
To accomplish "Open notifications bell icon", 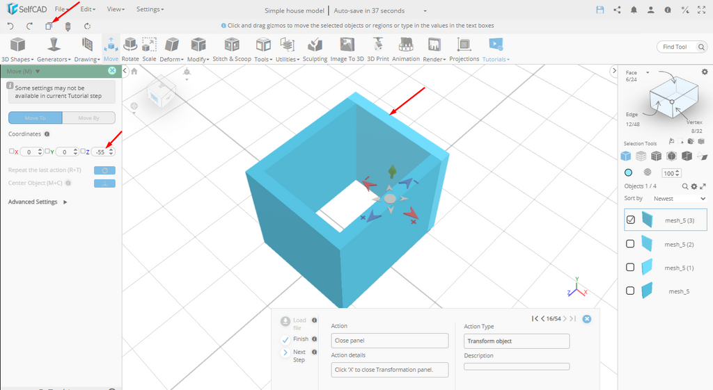I will click(634, 10).
